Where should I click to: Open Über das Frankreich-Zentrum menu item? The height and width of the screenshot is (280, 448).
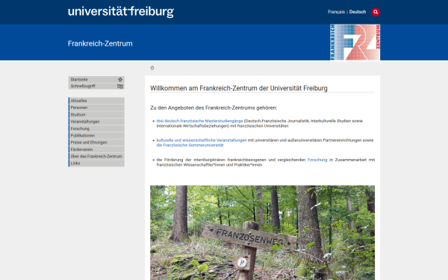point(96,156)
